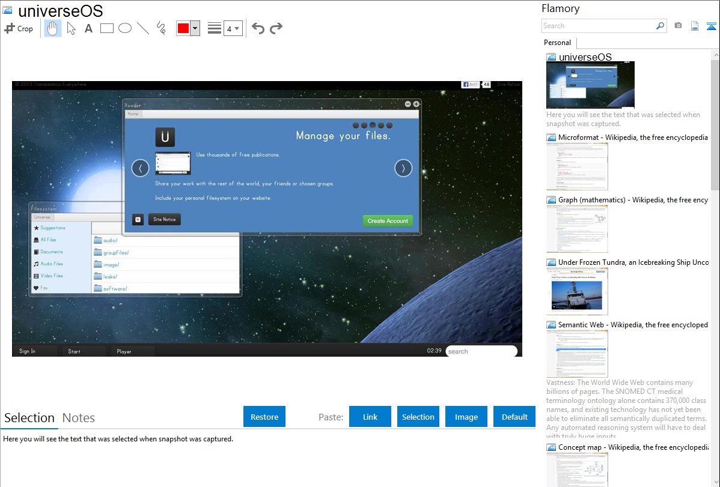Open the Personal tab
The width and height of the screenshot is (720, 487).
tap(557, 43)
